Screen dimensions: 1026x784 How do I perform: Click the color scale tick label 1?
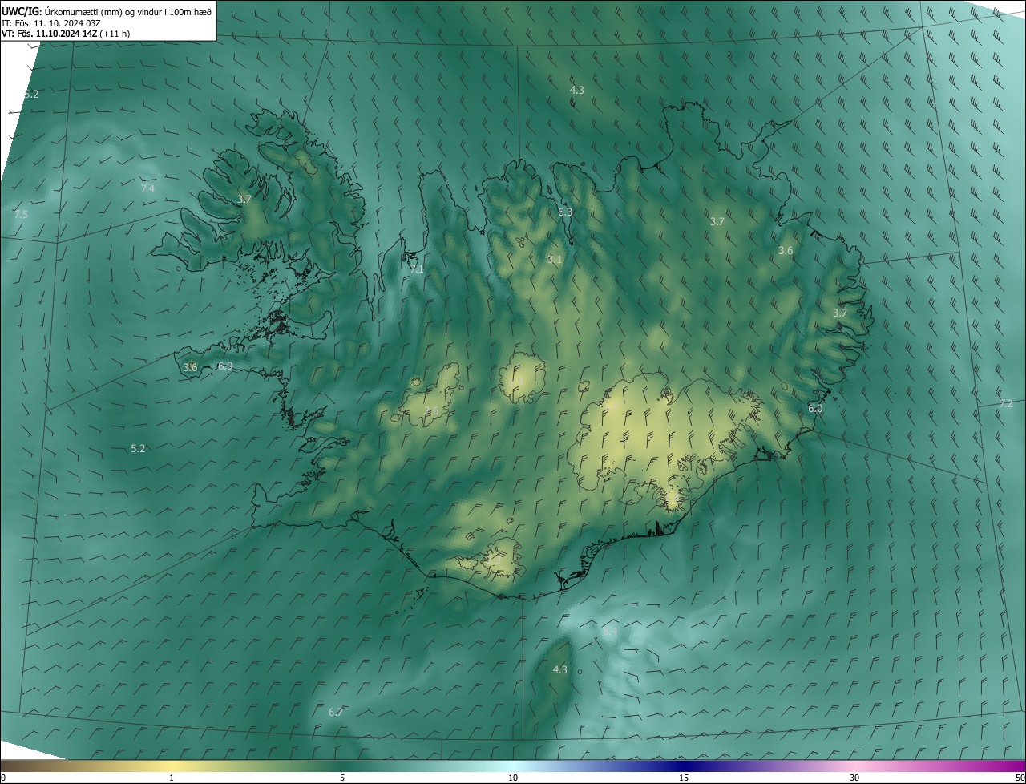pyautogui.click(x=172, y=778)
